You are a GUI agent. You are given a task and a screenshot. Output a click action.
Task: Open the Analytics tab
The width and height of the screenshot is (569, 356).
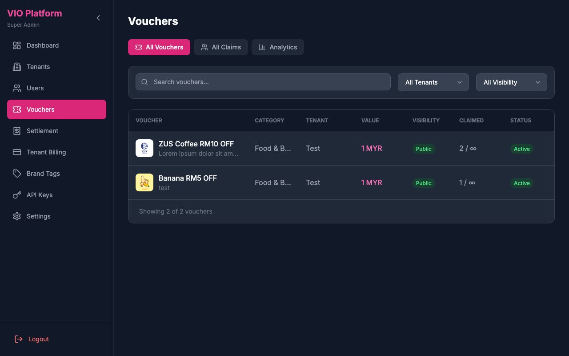coord(278,47)
